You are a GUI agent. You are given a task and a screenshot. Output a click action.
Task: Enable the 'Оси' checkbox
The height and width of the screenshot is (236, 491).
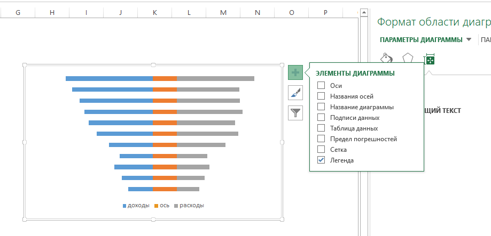321,85
